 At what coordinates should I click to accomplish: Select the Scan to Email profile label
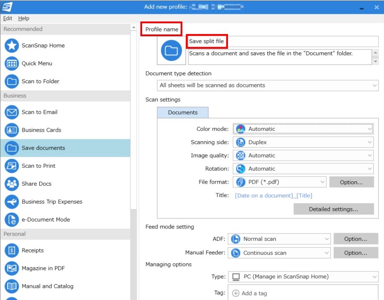pos(39,112)
